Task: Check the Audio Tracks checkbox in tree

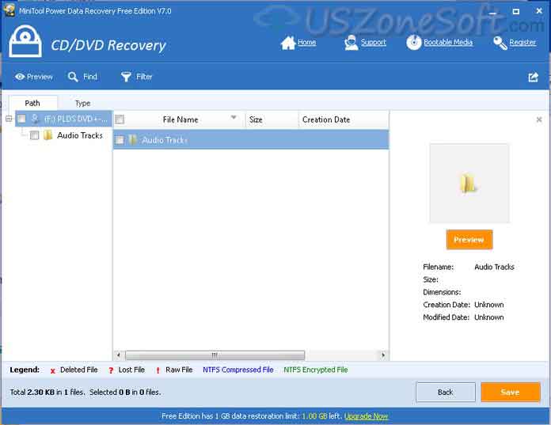Action: click(x=35, y=135)
